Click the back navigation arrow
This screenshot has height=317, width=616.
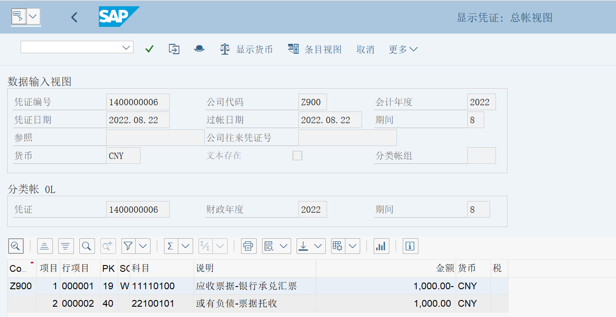pyautogui.click(x=74, y=17)
